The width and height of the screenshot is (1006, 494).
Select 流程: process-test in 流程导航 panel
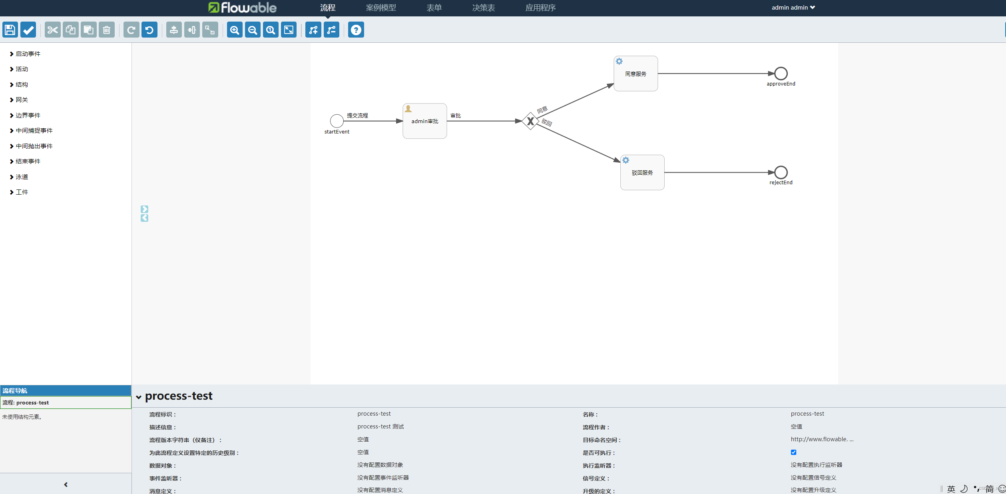pyautogui.click(x=26, y=402)
